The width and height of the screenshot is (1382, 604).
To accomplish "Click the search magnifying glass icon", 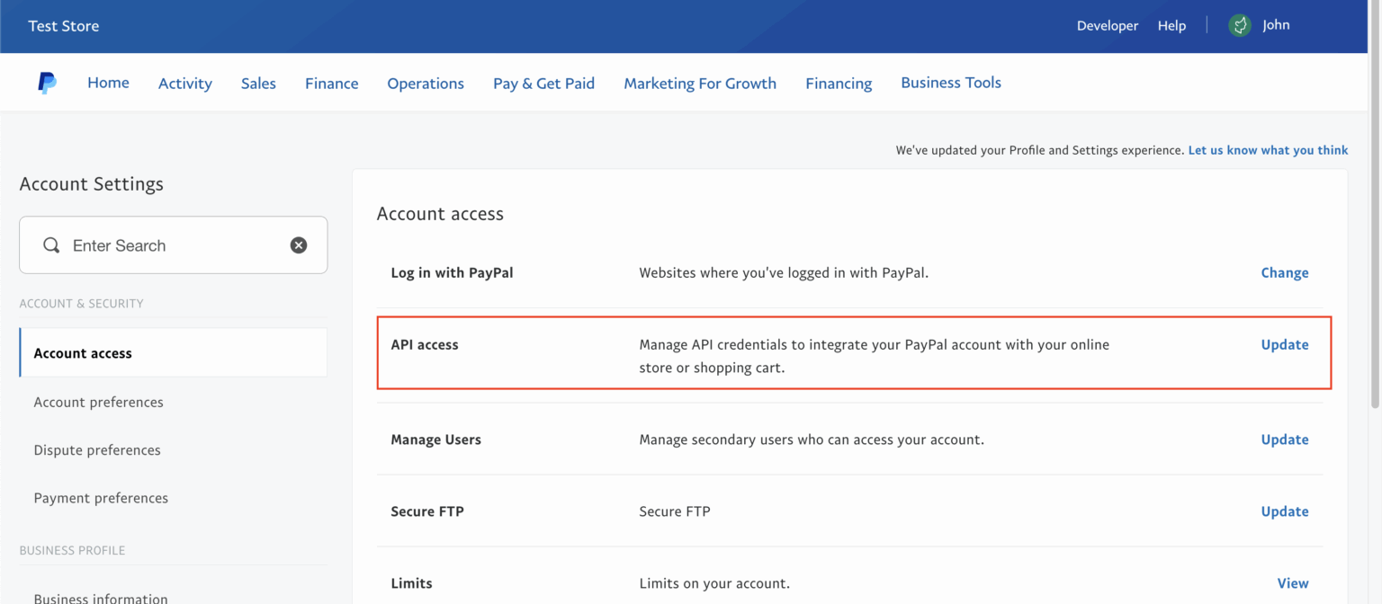I will pos(50,244).
